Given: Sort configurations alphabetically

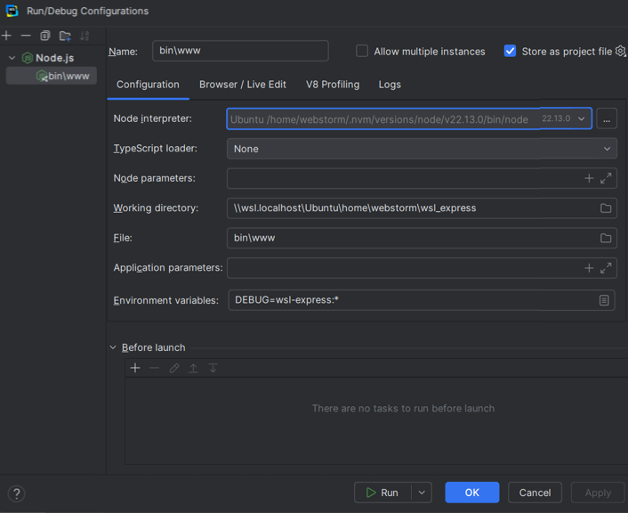Looking at the screenshot, I should pos(85,36).
